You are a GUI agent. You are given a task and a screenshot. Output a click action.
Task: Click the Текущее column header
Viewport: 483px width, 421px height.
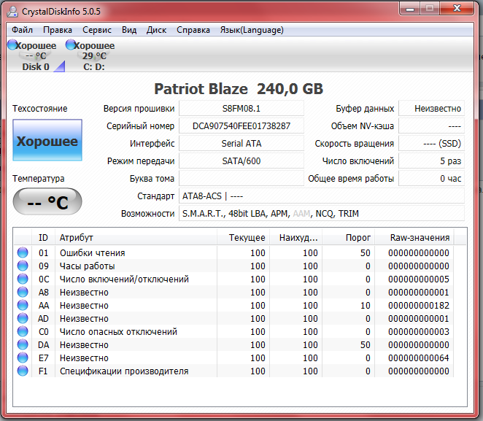pos(244,238)
